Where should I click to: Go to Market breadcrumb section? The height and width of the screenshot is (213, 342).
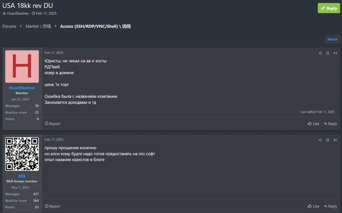pos(38,26)
